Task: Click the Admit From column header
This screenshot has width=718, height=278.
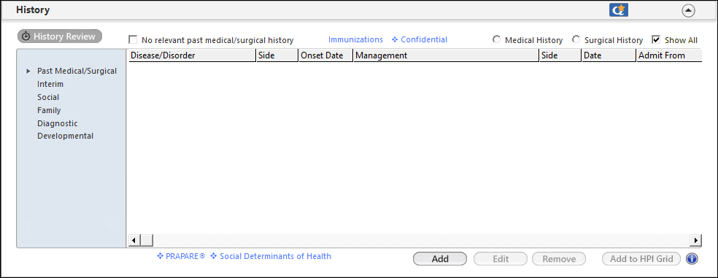Action: 669,55
